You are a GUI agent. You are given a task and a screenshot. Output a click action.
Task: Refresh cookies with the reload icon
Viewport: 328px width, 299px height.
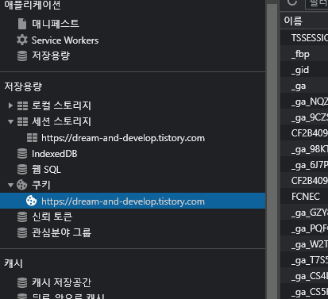point(292,2)
